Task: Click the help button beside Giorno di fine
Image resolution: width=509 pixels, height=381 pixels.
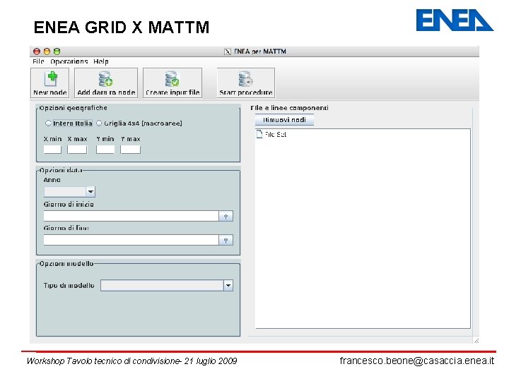Action: (226, 240)
